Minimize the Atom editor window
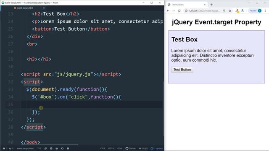Image resolution: width=269 pixels, height=151 pixels. [143, 3]
